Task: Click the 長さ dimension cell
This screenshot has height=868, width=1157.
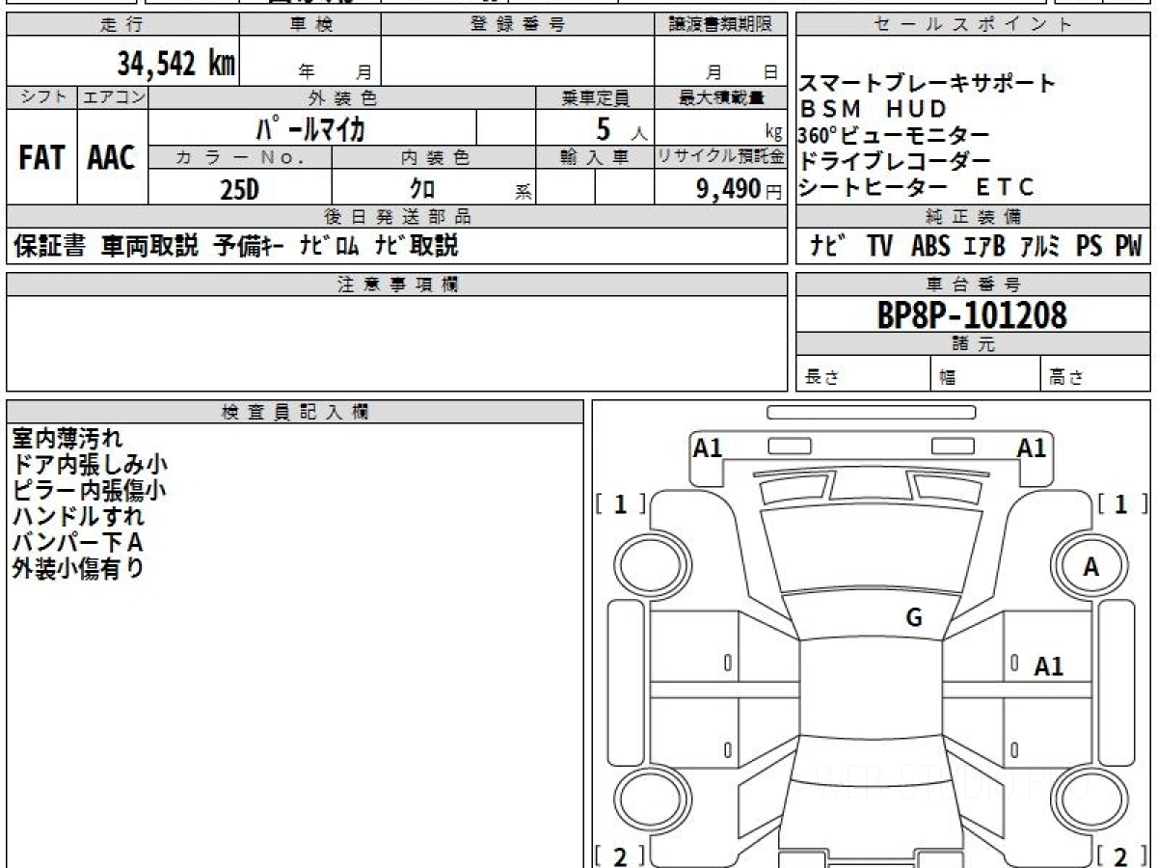Action: tap(864, 374)
